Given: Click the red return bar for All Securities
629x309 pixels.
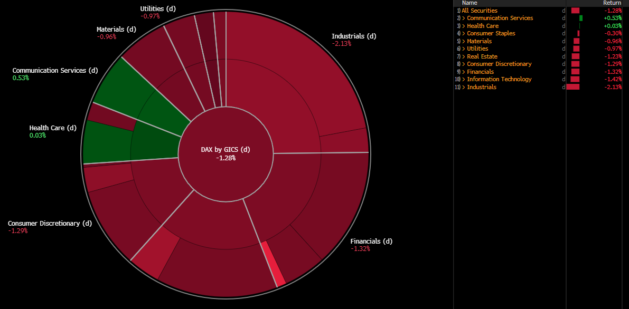Looking at the screenshot, I should point(575,11).
